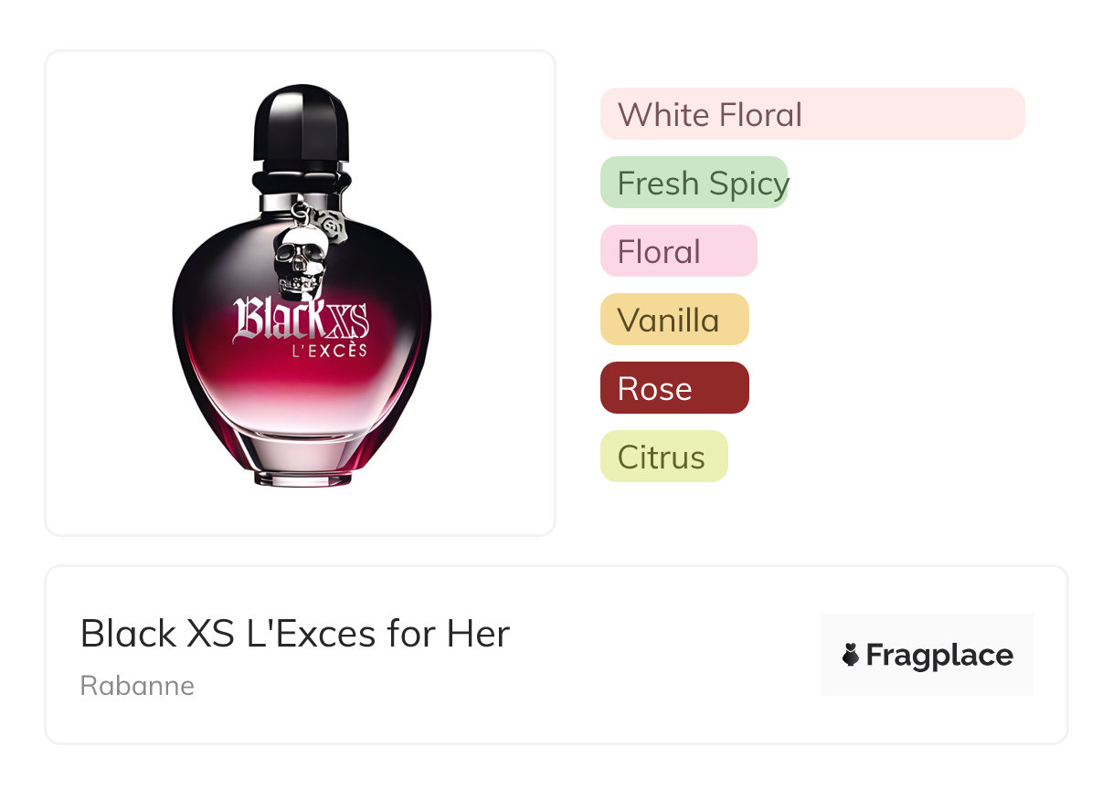The height and width of the screenshot is (789, 1113).
Task: Choose the Citrus accord tag
Action: 663,457
